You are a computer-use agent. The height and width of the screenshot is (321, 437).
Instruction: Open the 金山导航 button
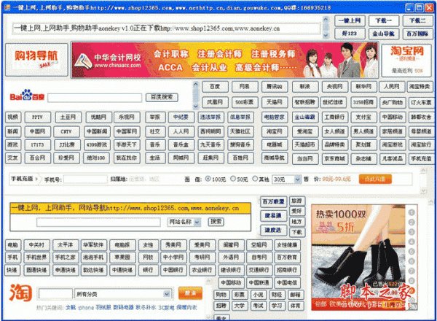[x=384, y=34]
